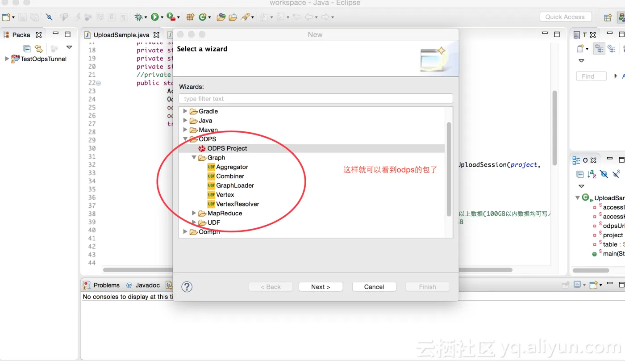Expand the Java wizard folder
The width and height of the screenshot is (625, 361).
coord(185,121)
